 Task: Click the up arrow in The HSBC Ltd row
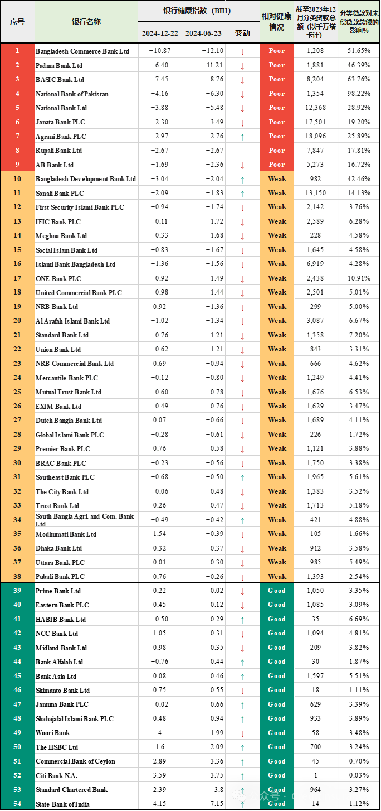click(x=243, y=747)
